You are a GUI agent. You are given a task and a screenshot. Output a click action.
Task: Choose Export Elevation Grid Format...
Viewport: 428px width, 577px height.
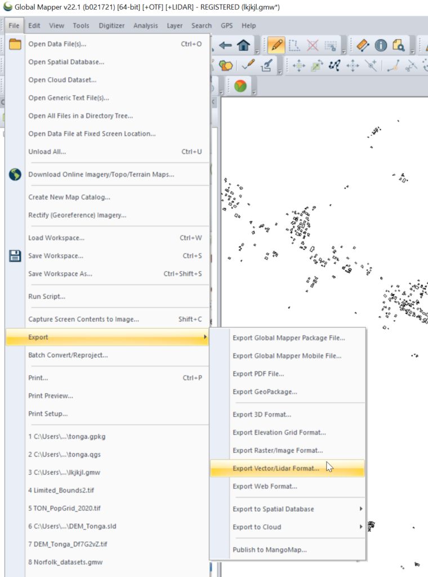(288, 432)
